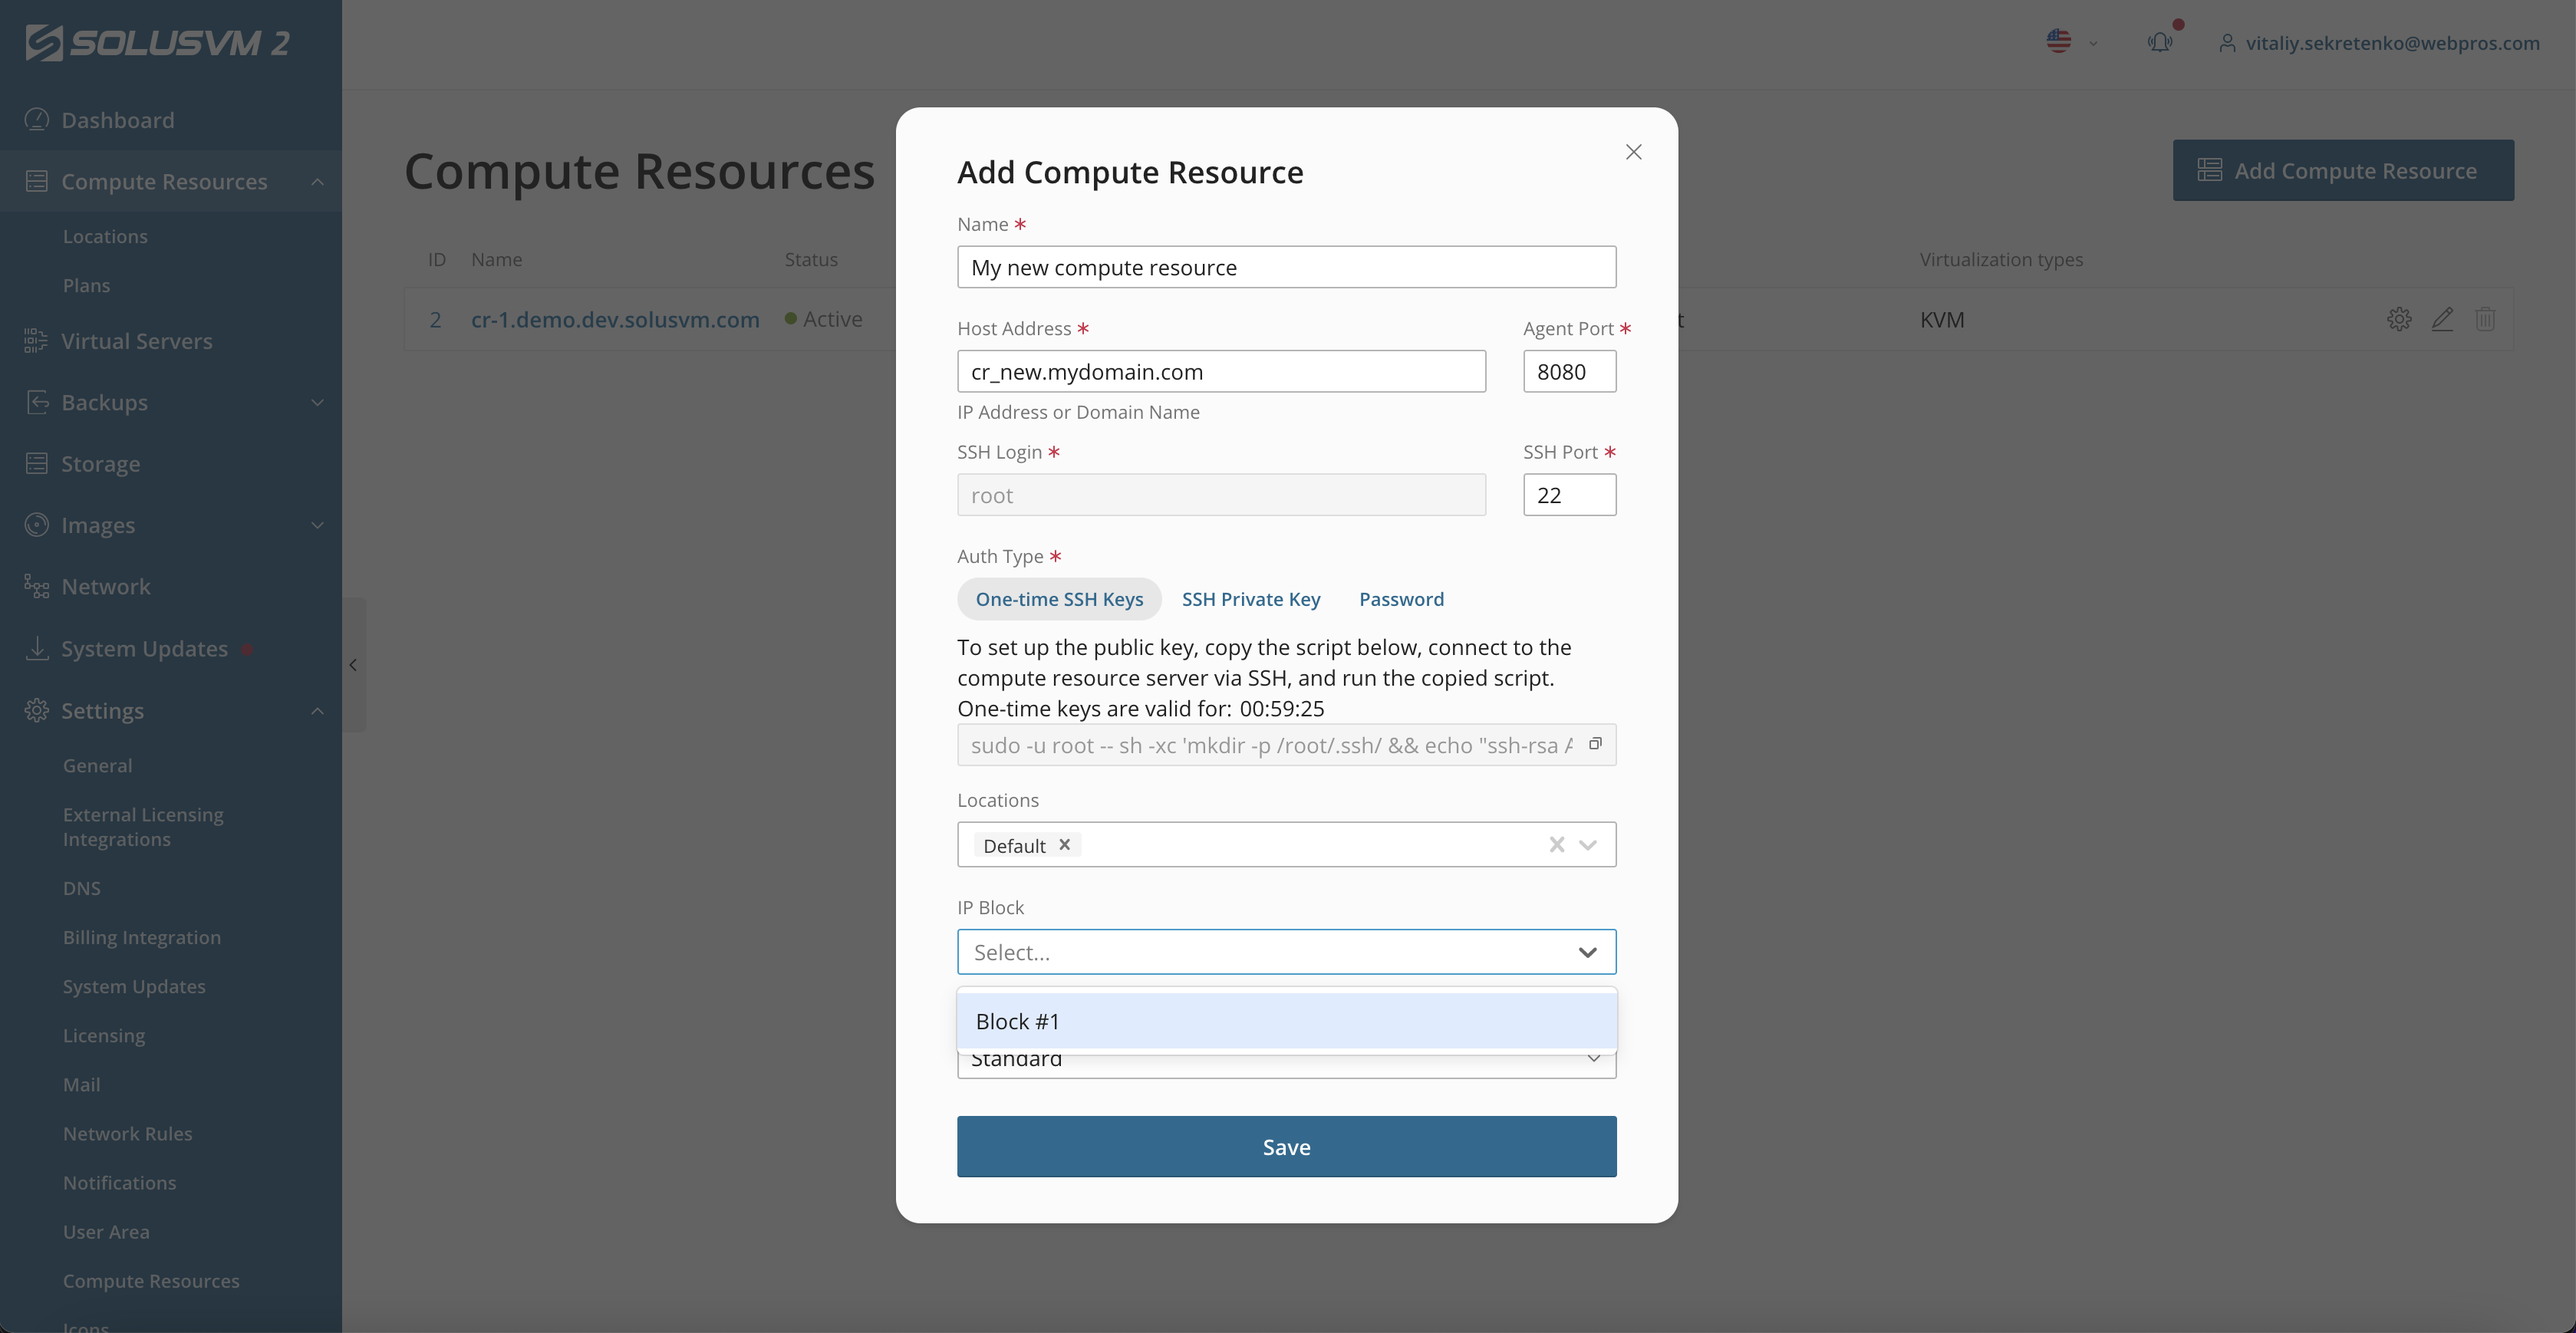Image resolution: width=2576 pixels, height=1333 pixels.
Task: Switch auth type to SSH Private Key
Action: click(1251, 598)
